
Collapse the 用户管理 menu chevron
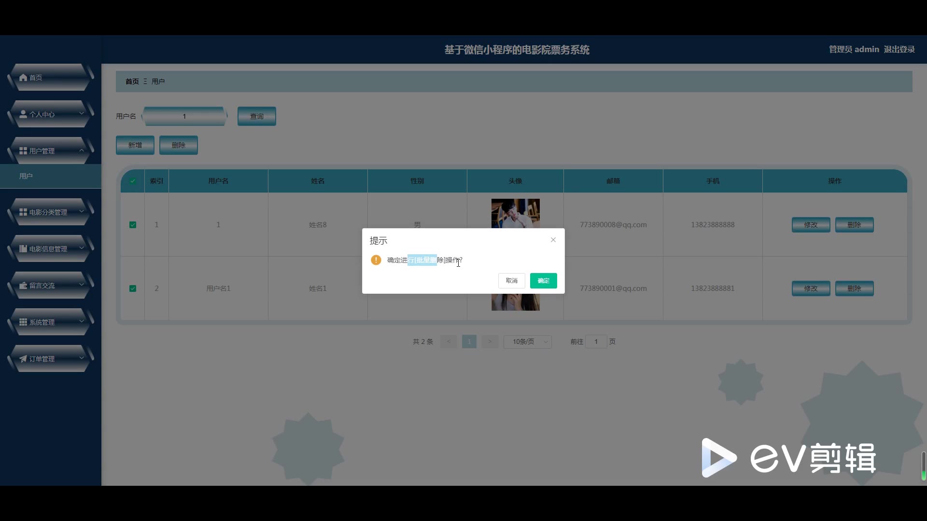(x=82, y=151)
